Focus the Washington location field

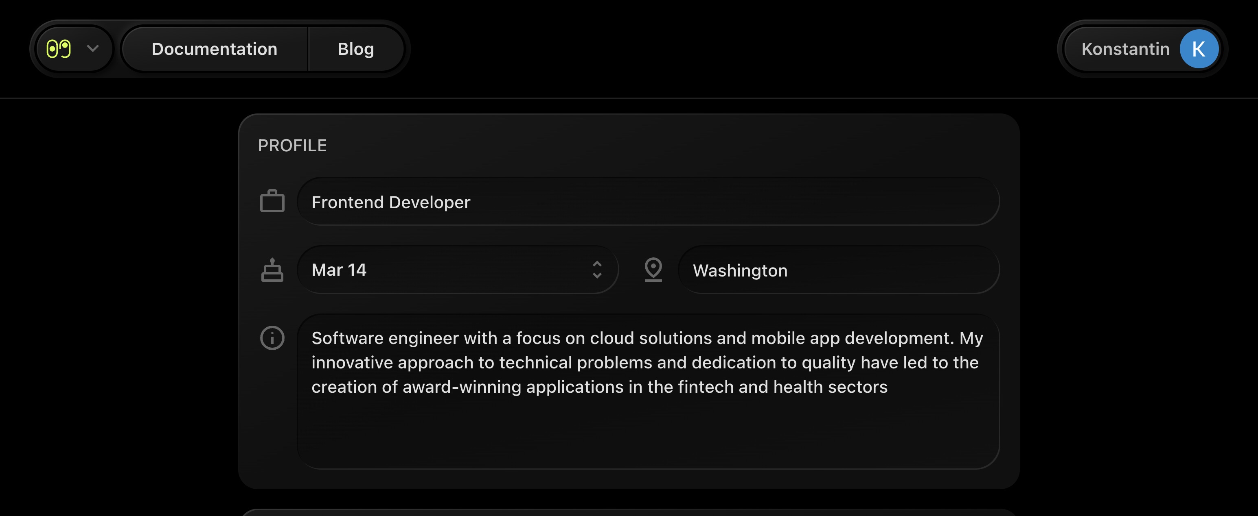click(838, 270)
